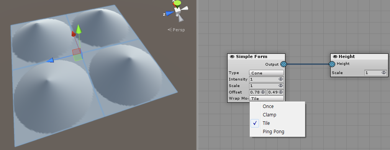Viewport: 390px width, 150px height.
Task: Click the Height node Scale field
Action: click(375, 73)
